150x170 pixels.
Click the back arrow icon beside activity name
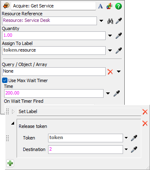tap(6, 6)
